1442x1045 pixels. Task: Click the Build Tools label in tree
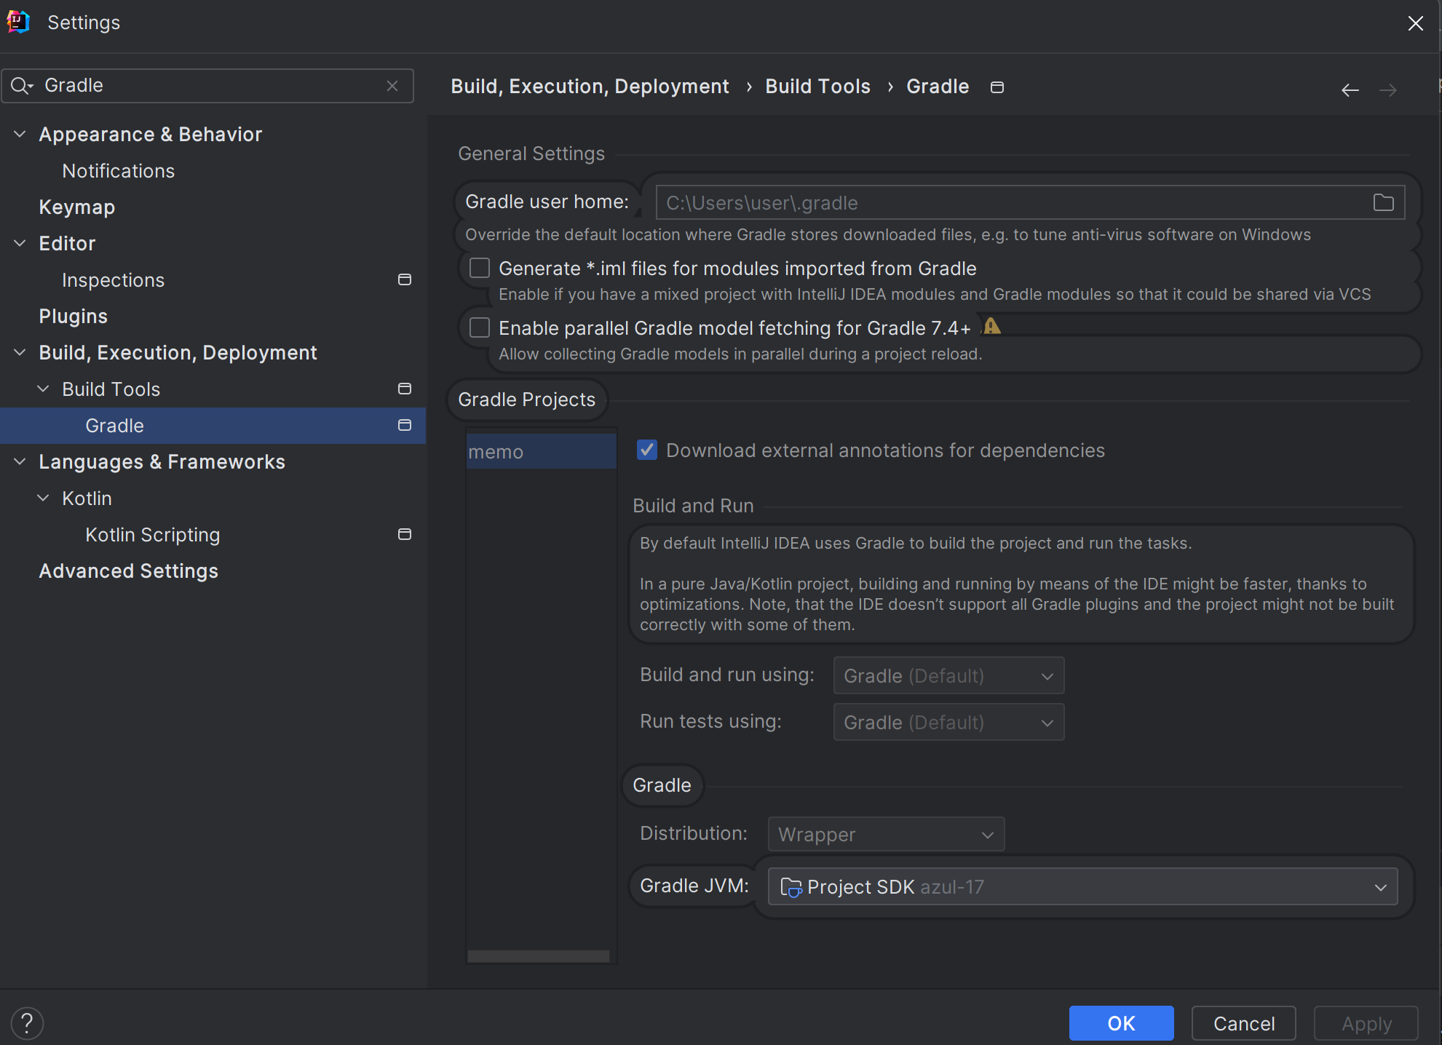111,389
